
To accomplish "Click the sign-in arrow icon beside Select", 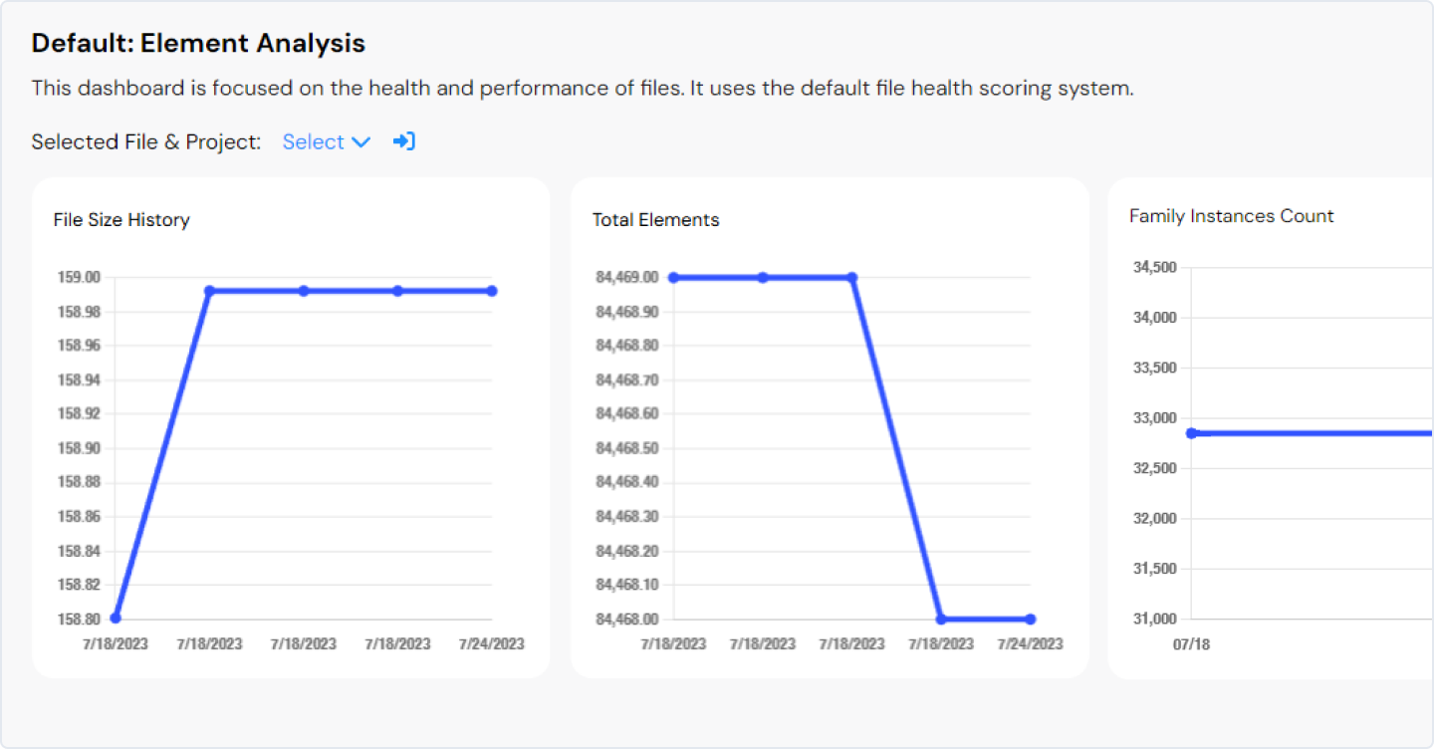I will pyautogui.click(x=403, y=141).
